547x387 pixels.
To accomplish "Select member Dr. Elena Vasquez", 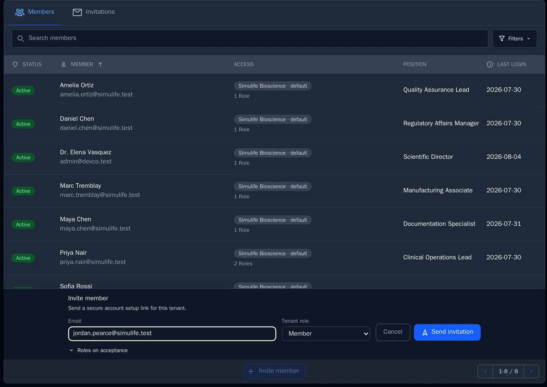I will (85, 152).
